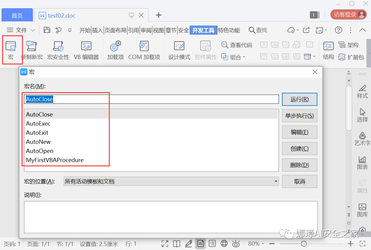
Task: Open COM 加载项 icon
Action: (144, 50)
